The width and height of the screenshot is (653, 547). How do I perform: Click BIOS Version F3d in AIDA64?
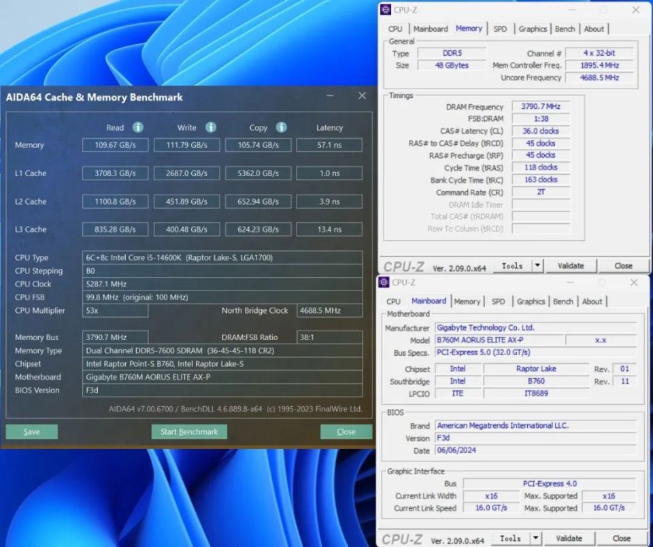coord(222,391)
